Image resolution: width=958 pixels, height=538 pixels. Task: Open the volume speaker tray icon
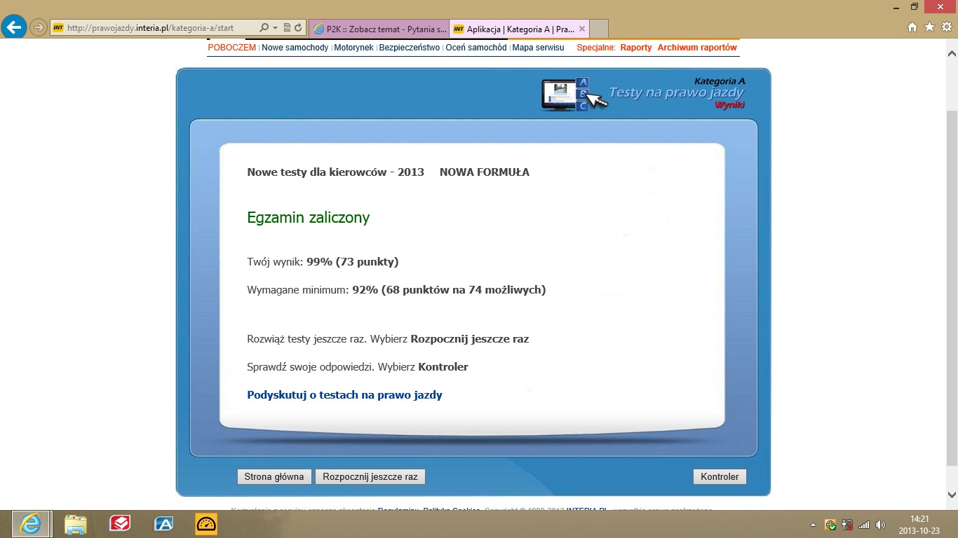(881, 524)
